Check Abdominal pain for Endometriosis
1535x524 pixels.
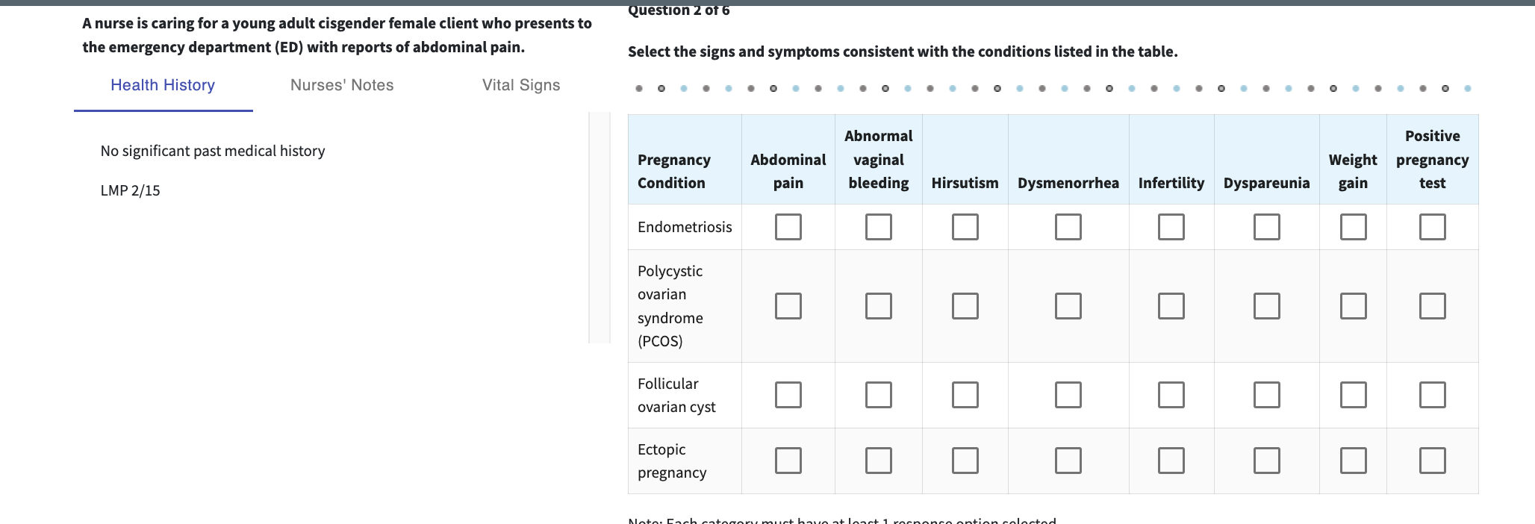(788, 227)
